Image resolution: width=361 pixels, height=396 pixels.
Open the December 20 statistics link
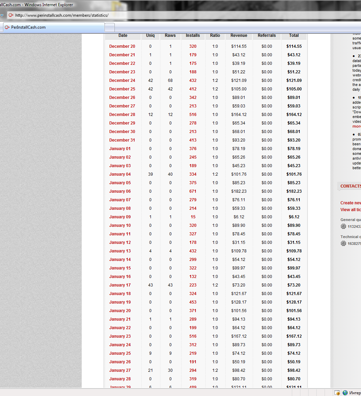pyautogui.click(x=122, y=46)
